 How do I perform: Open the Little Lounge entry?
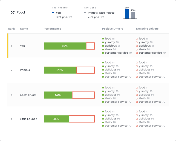tap(28, 119)
